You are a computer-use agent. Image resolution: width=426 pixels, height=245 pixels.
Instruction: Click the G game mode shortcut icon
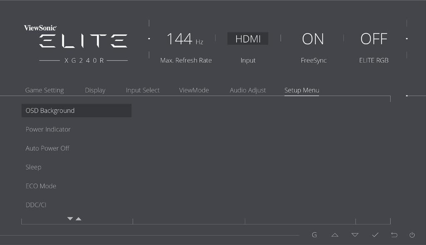pos(315,235)
